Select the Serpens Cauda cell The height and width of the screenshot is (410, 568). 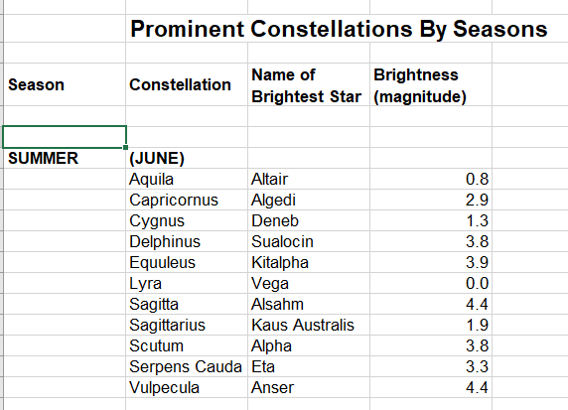coord(187,367)
